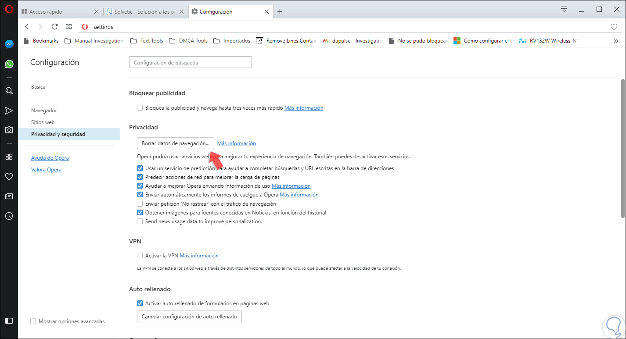Enable the 'Activar la VPN' checkbox

tap(140, 255)
